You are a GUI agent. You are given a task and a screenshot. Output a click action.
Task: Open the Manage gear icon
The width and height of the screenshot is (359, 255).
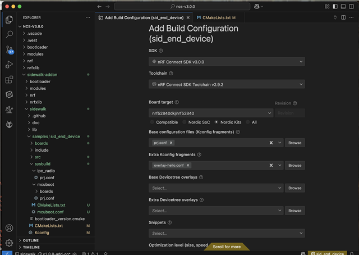(x=9, y=243)
